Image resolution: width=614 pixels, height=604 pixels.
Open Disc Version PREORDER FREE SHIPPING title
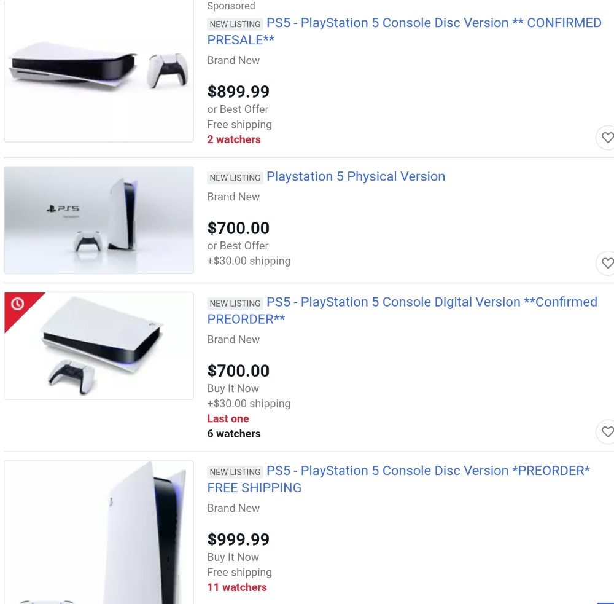point(398,479)
